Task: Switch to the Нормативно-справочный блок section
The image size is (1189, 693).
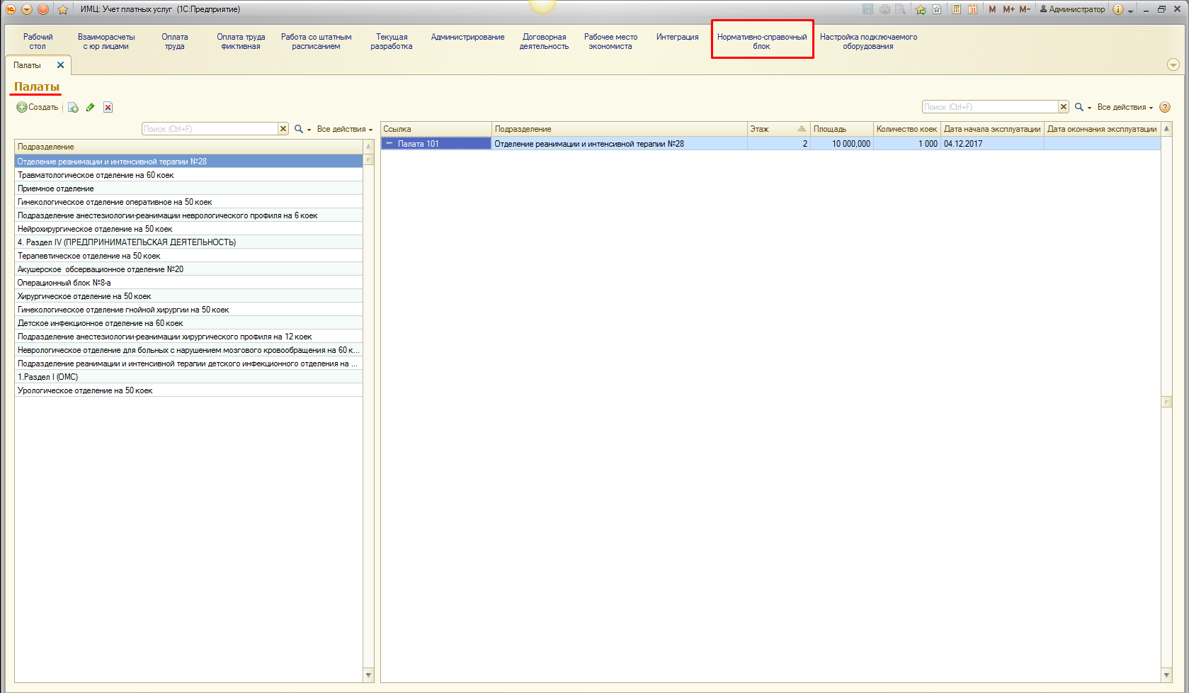Action: pyautogui.click(x=762, y=41)
